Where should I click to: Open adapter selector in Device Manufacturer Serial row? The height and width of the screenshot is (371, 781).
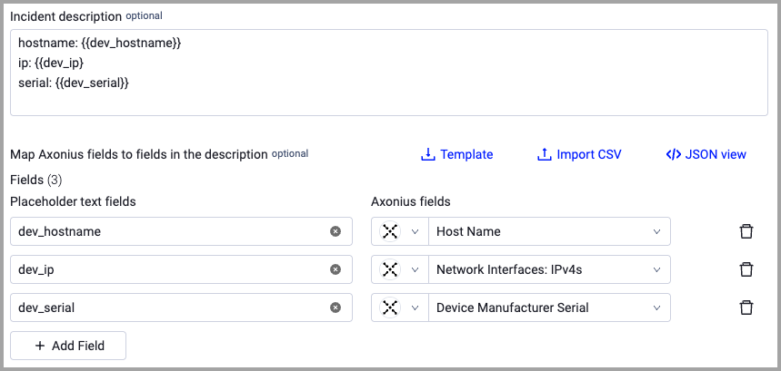pos(400,308)
